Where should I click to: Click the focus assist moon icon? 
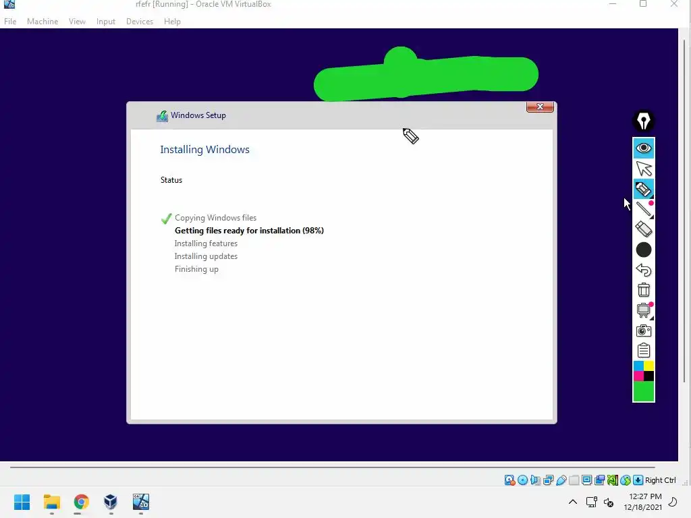(673, 502)
